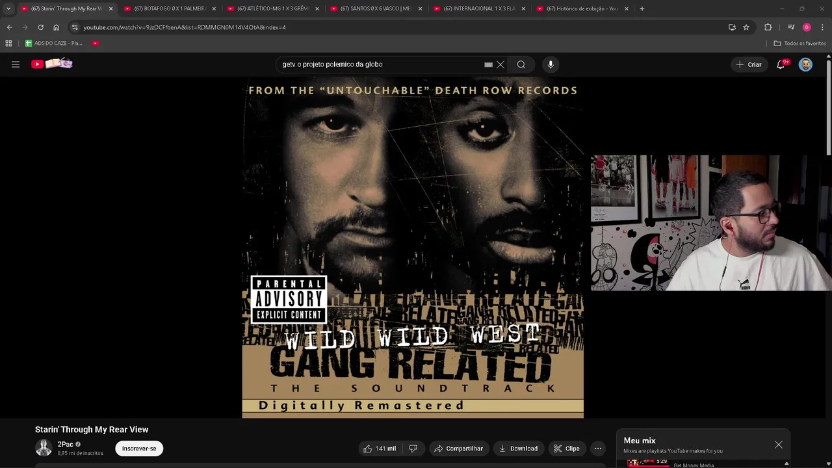Expand the tab search dropdown arrow
832x468 pixels.
[8, 8]
